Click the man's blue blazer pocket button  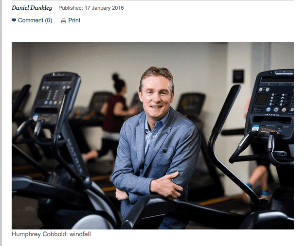point(164,151)
